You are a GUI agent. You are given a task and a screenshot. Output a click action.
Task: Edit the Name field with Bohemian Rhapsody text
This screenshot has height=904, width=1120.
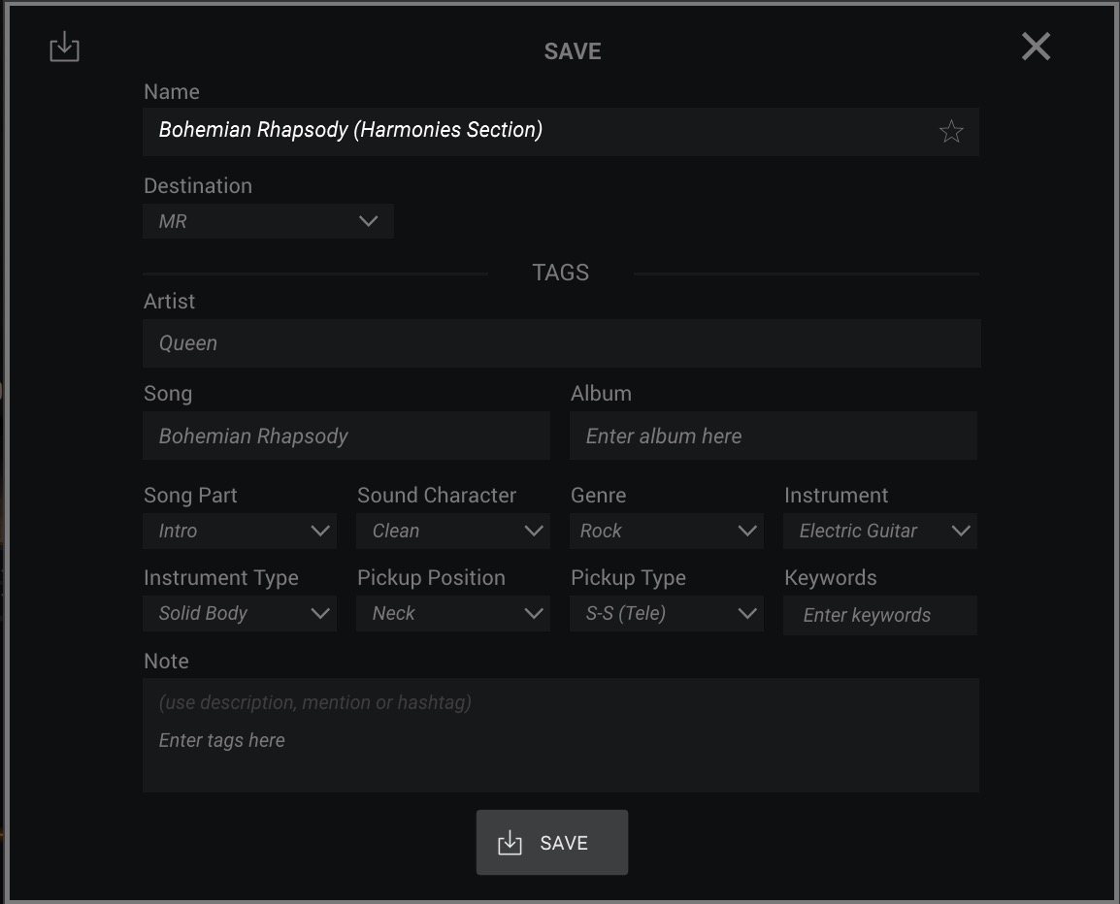coord(561,131)
